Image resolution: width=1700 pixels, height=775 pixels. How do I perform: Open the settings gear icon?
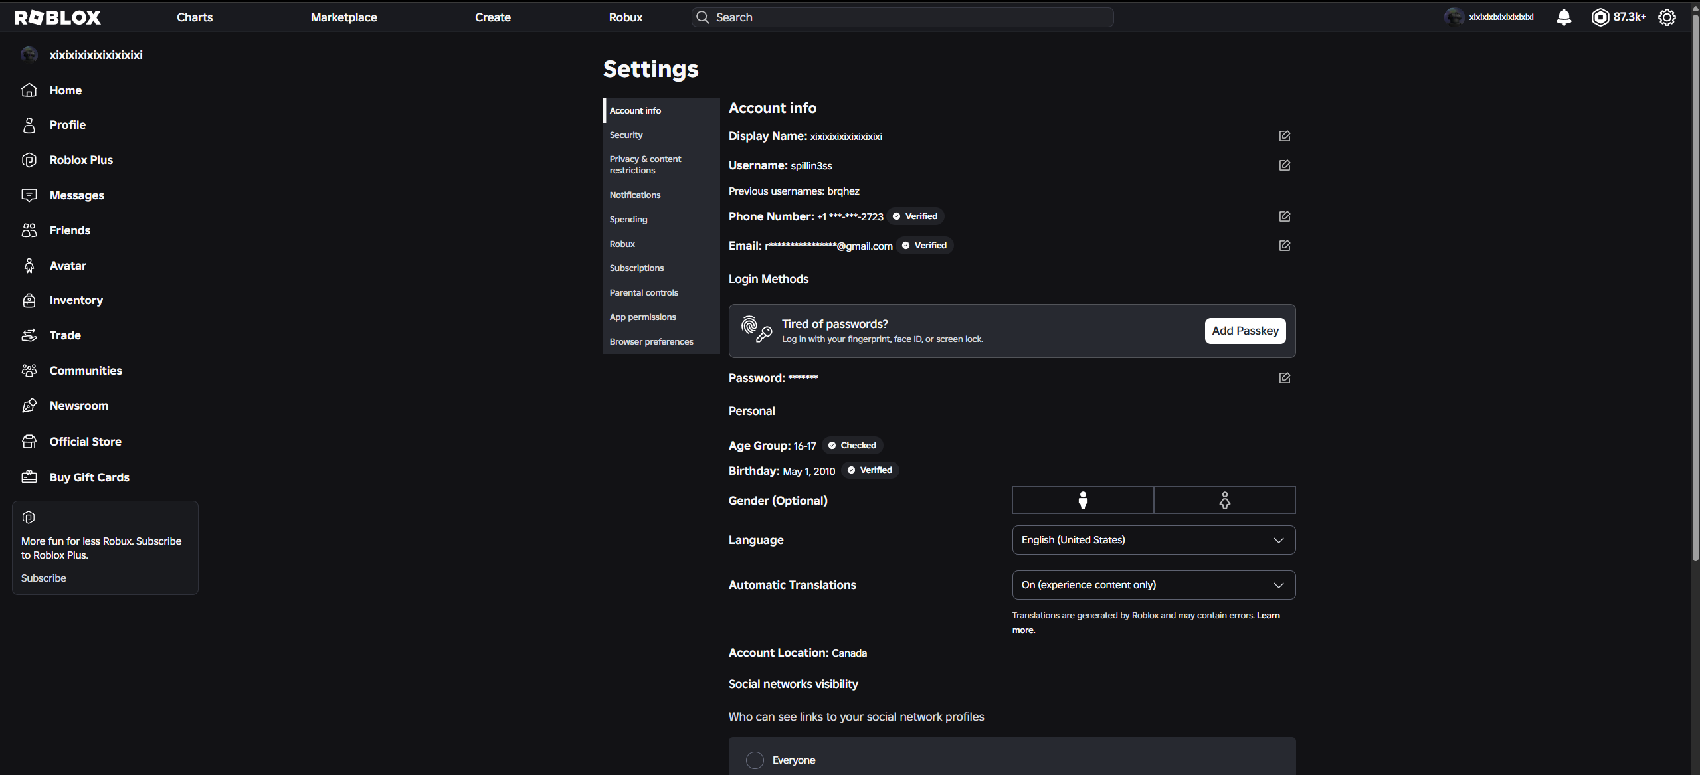(1667, 17)
